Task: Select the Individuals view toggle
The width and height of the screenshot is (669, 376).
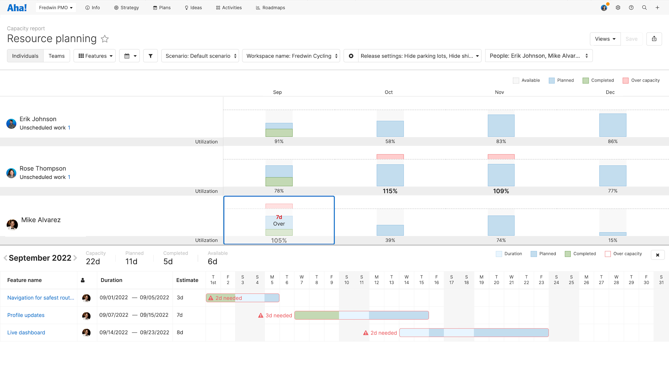Action: [x=25, y=55]
